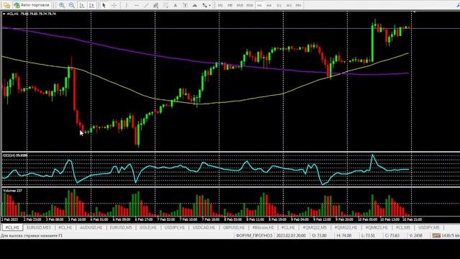This screenshot has width=460, height=259.
Task: Select the Horizontal Line drawing tool
Action: coord(137,5)
